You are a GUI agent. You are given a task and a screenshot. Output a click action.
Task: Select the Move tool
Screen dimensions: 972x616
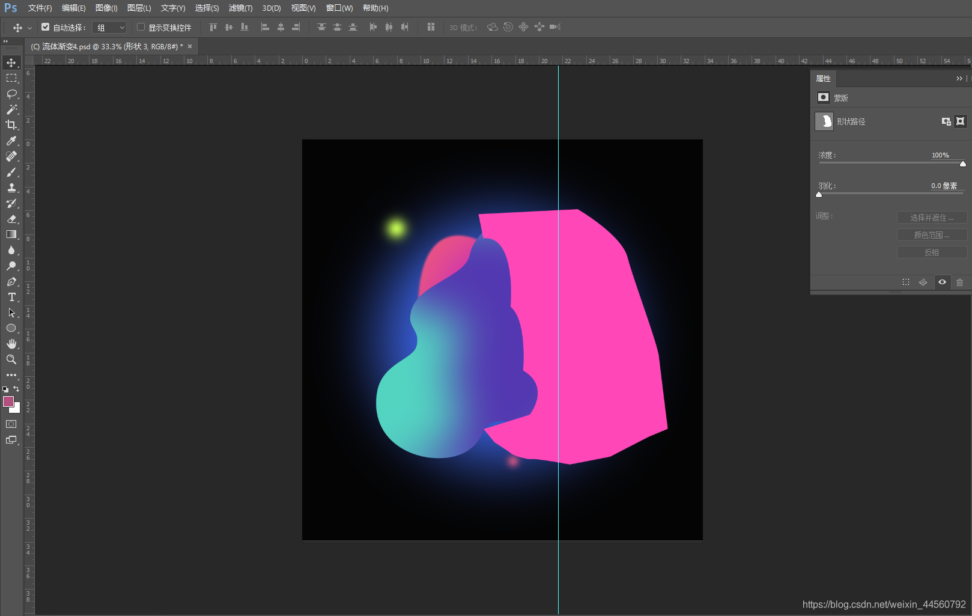point(11,63)
